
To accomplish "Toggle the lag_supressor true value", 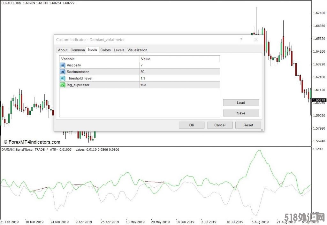I will coord(179,85).
